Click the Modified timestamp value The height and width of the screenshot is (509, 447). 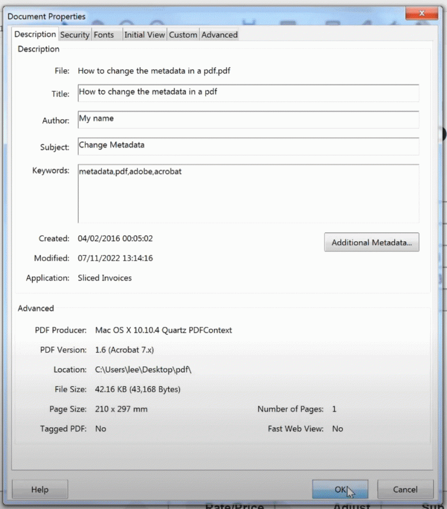pos(115,258)
